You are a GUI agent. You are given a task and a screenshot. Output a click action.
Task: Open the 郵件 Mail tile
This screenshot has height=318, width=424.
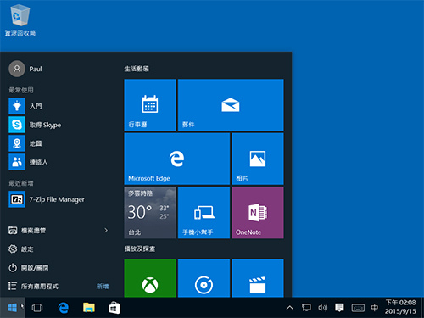pos(231,105)
